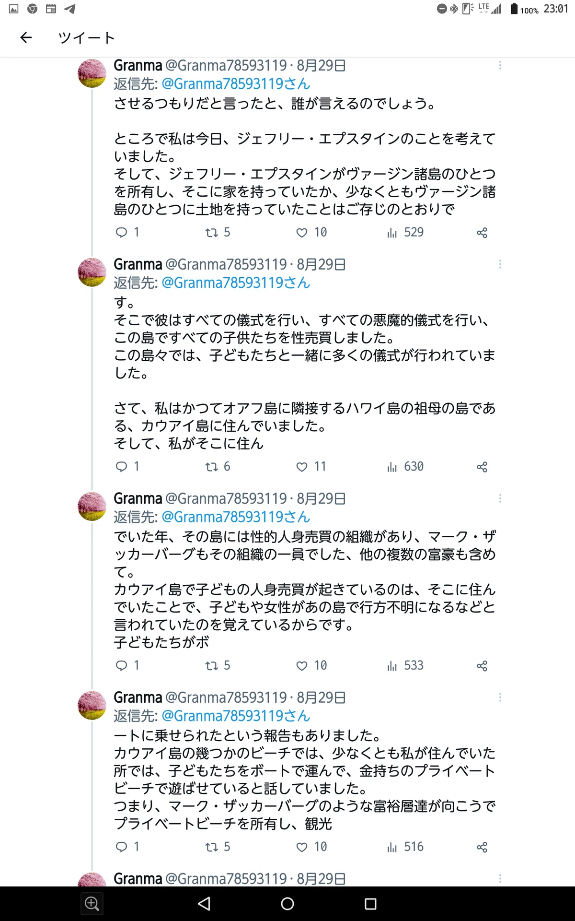575x921 pixels.
Task: Open more options for first Granma tweet
Action: (500, 65)
